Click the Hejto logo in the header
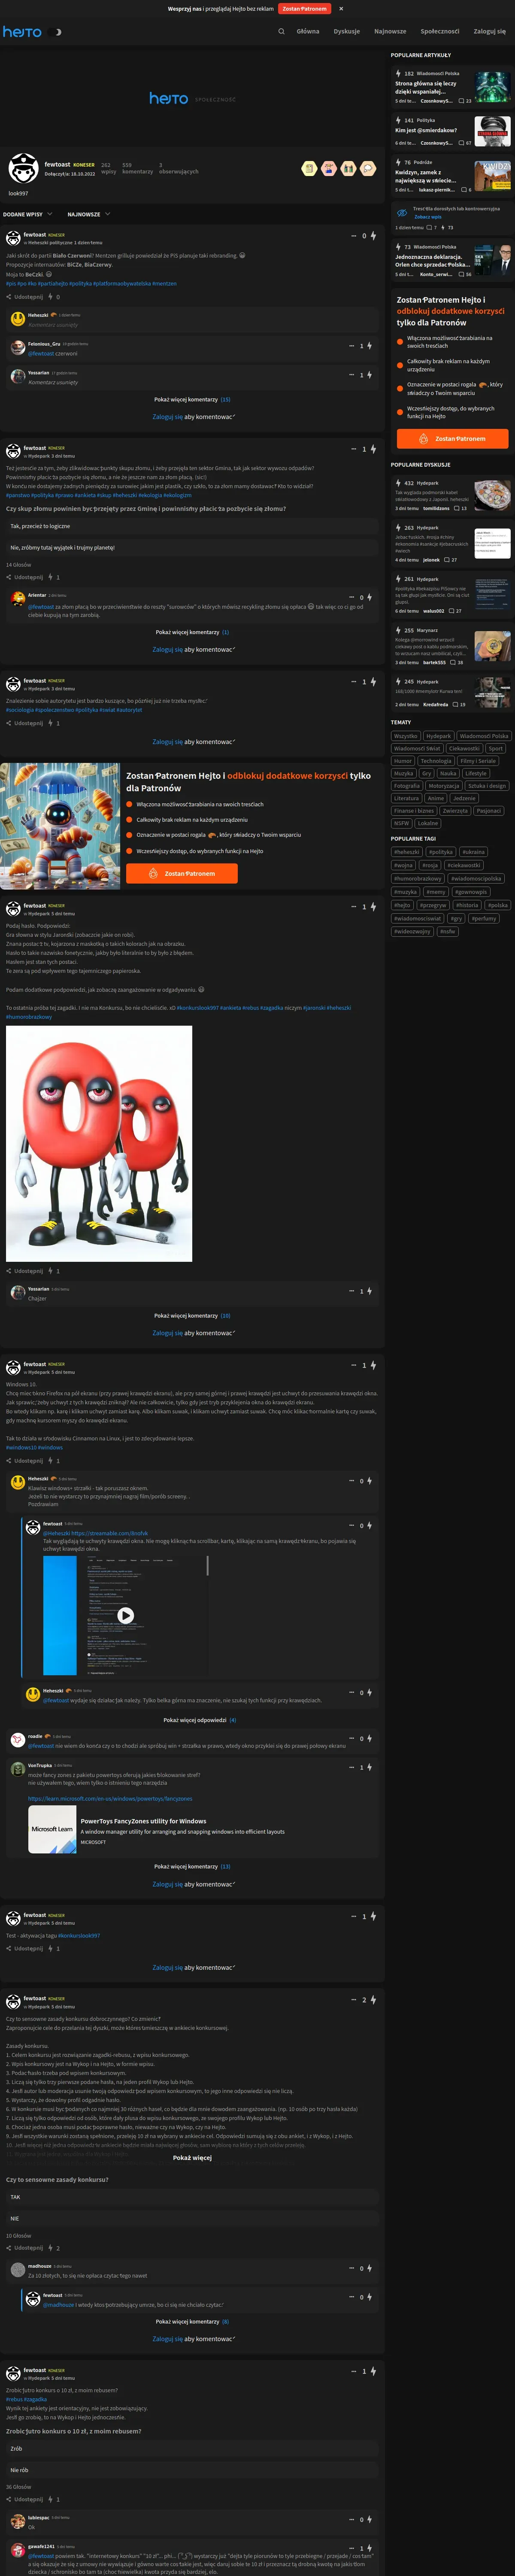 pyautogui.click(x=22, y=32)
